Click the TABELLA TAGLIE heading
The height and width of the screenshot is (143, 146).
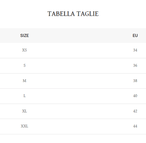[73, 14]
